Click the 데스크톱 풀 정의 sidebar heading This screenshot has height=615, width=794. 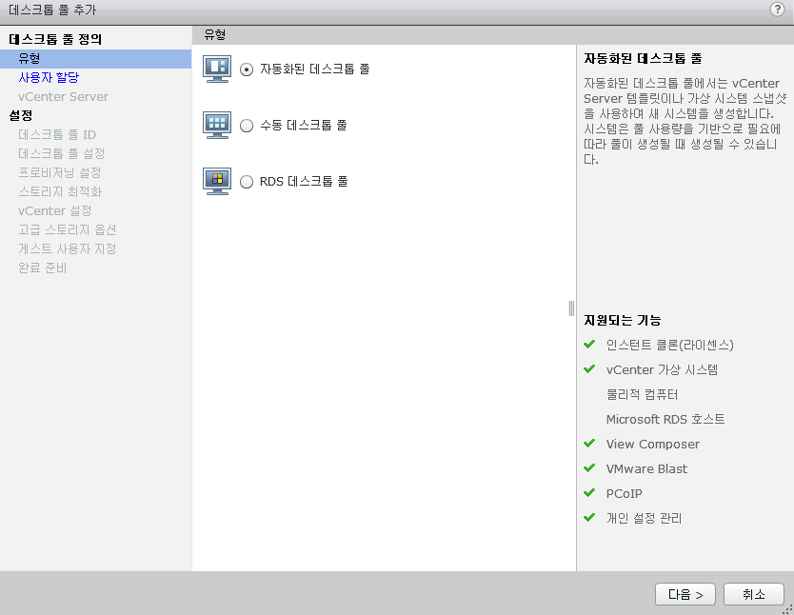point(55,39)
